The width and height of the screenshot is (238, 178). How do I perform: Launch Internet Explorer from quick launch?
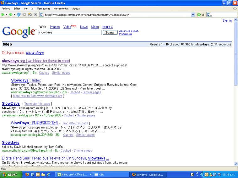point(48,175)
